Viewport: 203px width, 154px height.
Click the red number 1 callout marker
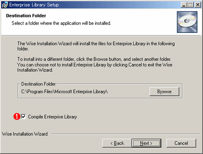click(17, 116)
